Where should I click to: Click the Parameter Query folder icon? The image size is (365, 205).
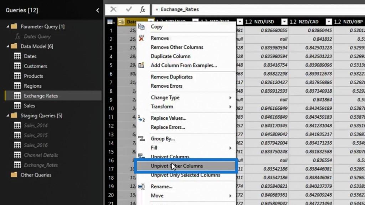pyautogui.click(x=14, y=26)
